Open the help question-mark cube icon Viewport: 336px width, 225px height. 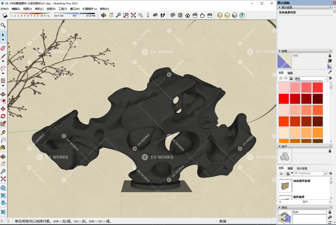coord(242,15)
